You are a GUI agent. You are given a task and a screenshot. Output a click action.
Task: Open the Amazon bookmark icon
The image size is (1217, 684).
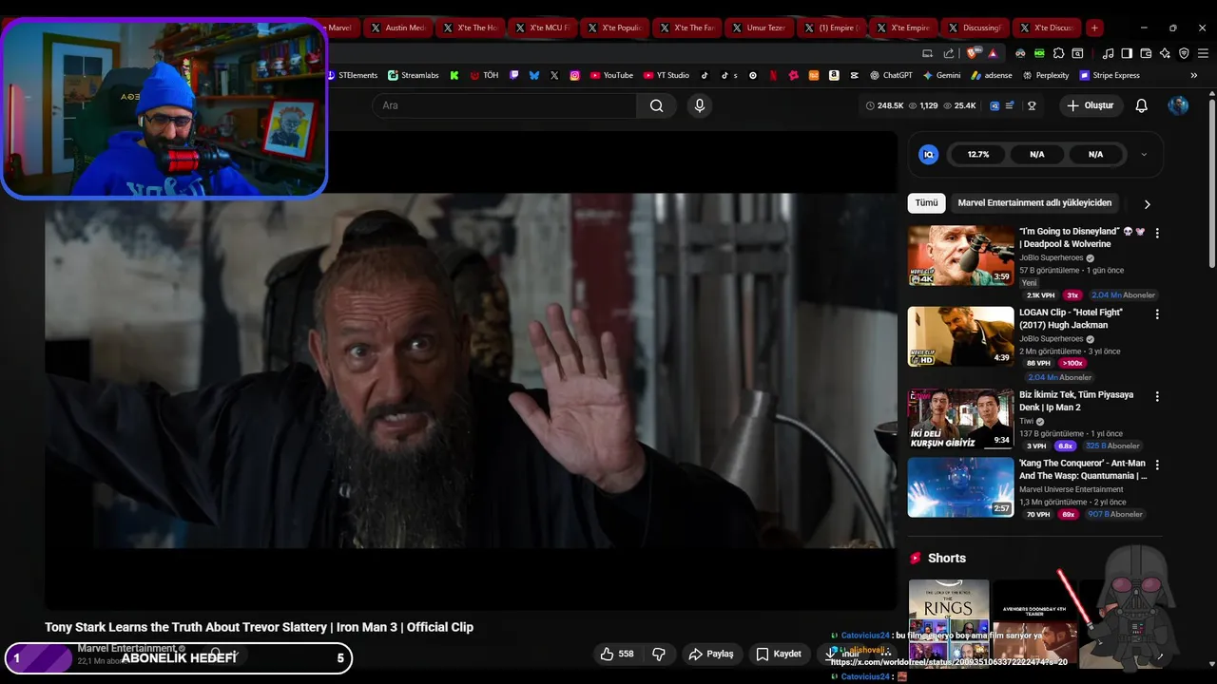[834, 75]
